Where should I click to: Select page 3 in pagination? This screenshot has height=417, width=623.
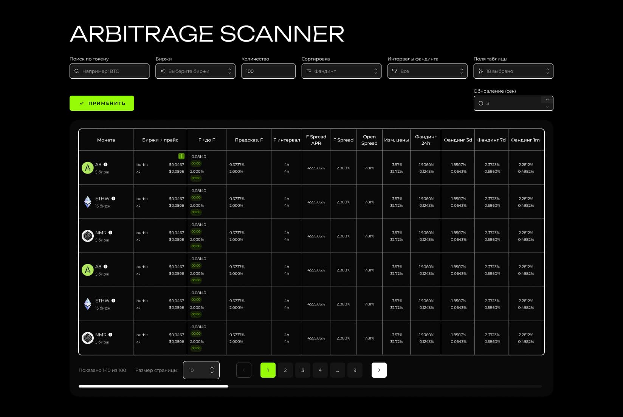(302, 370)
